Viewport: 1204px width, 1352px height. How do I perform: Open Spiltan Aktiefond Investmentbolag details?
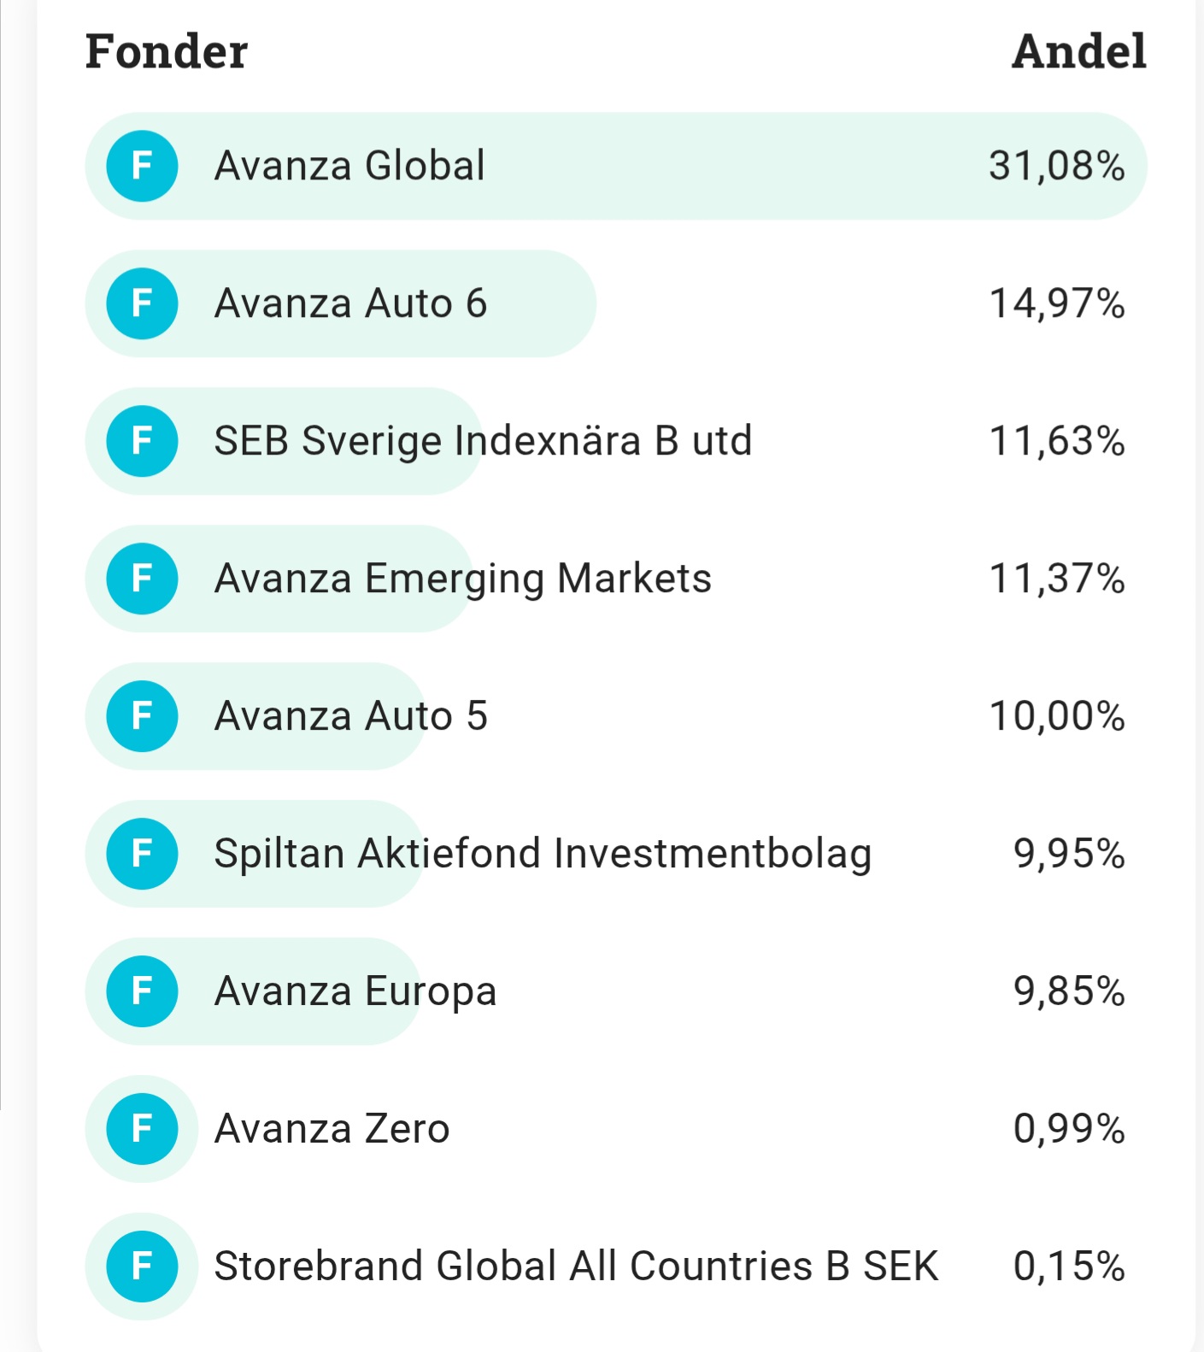543,854
